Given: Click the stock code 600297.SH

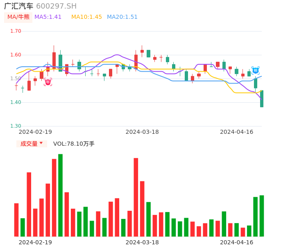Looking at the screenshot, I should pos(57,6).
